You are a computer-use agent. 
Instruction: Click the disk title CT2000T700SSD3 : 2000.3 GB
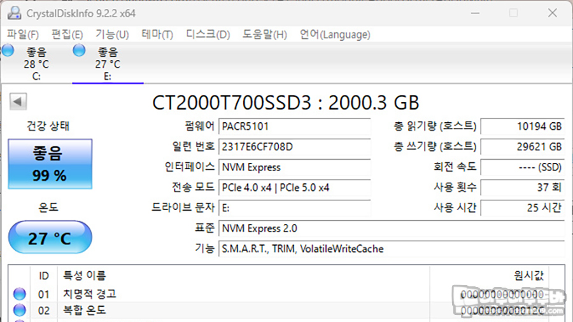coord(285,102)
